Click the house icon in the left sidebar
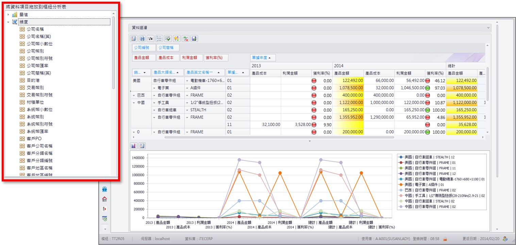The height and width of the screenshot is (245, 516). pos(105,199)
